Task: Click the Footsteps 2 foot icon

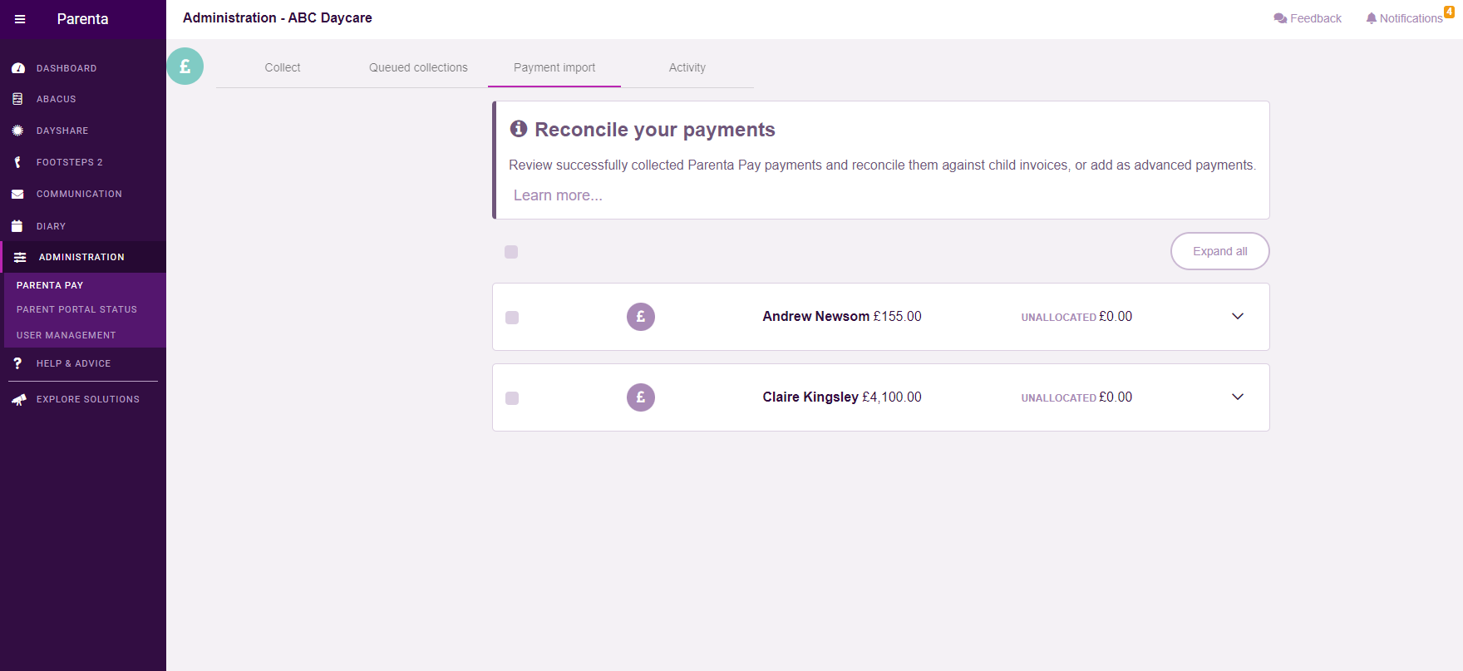Action: click(x=17, y=162)
